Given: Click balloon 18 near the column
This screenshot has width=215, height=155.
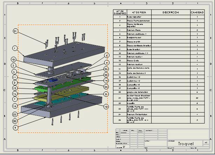Looking at the screenshot, I should 13,59.
